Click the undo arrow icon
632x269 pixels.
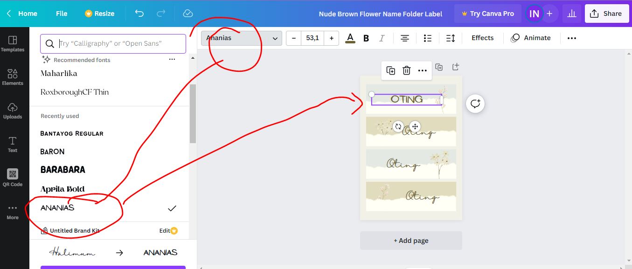point(139,14)
